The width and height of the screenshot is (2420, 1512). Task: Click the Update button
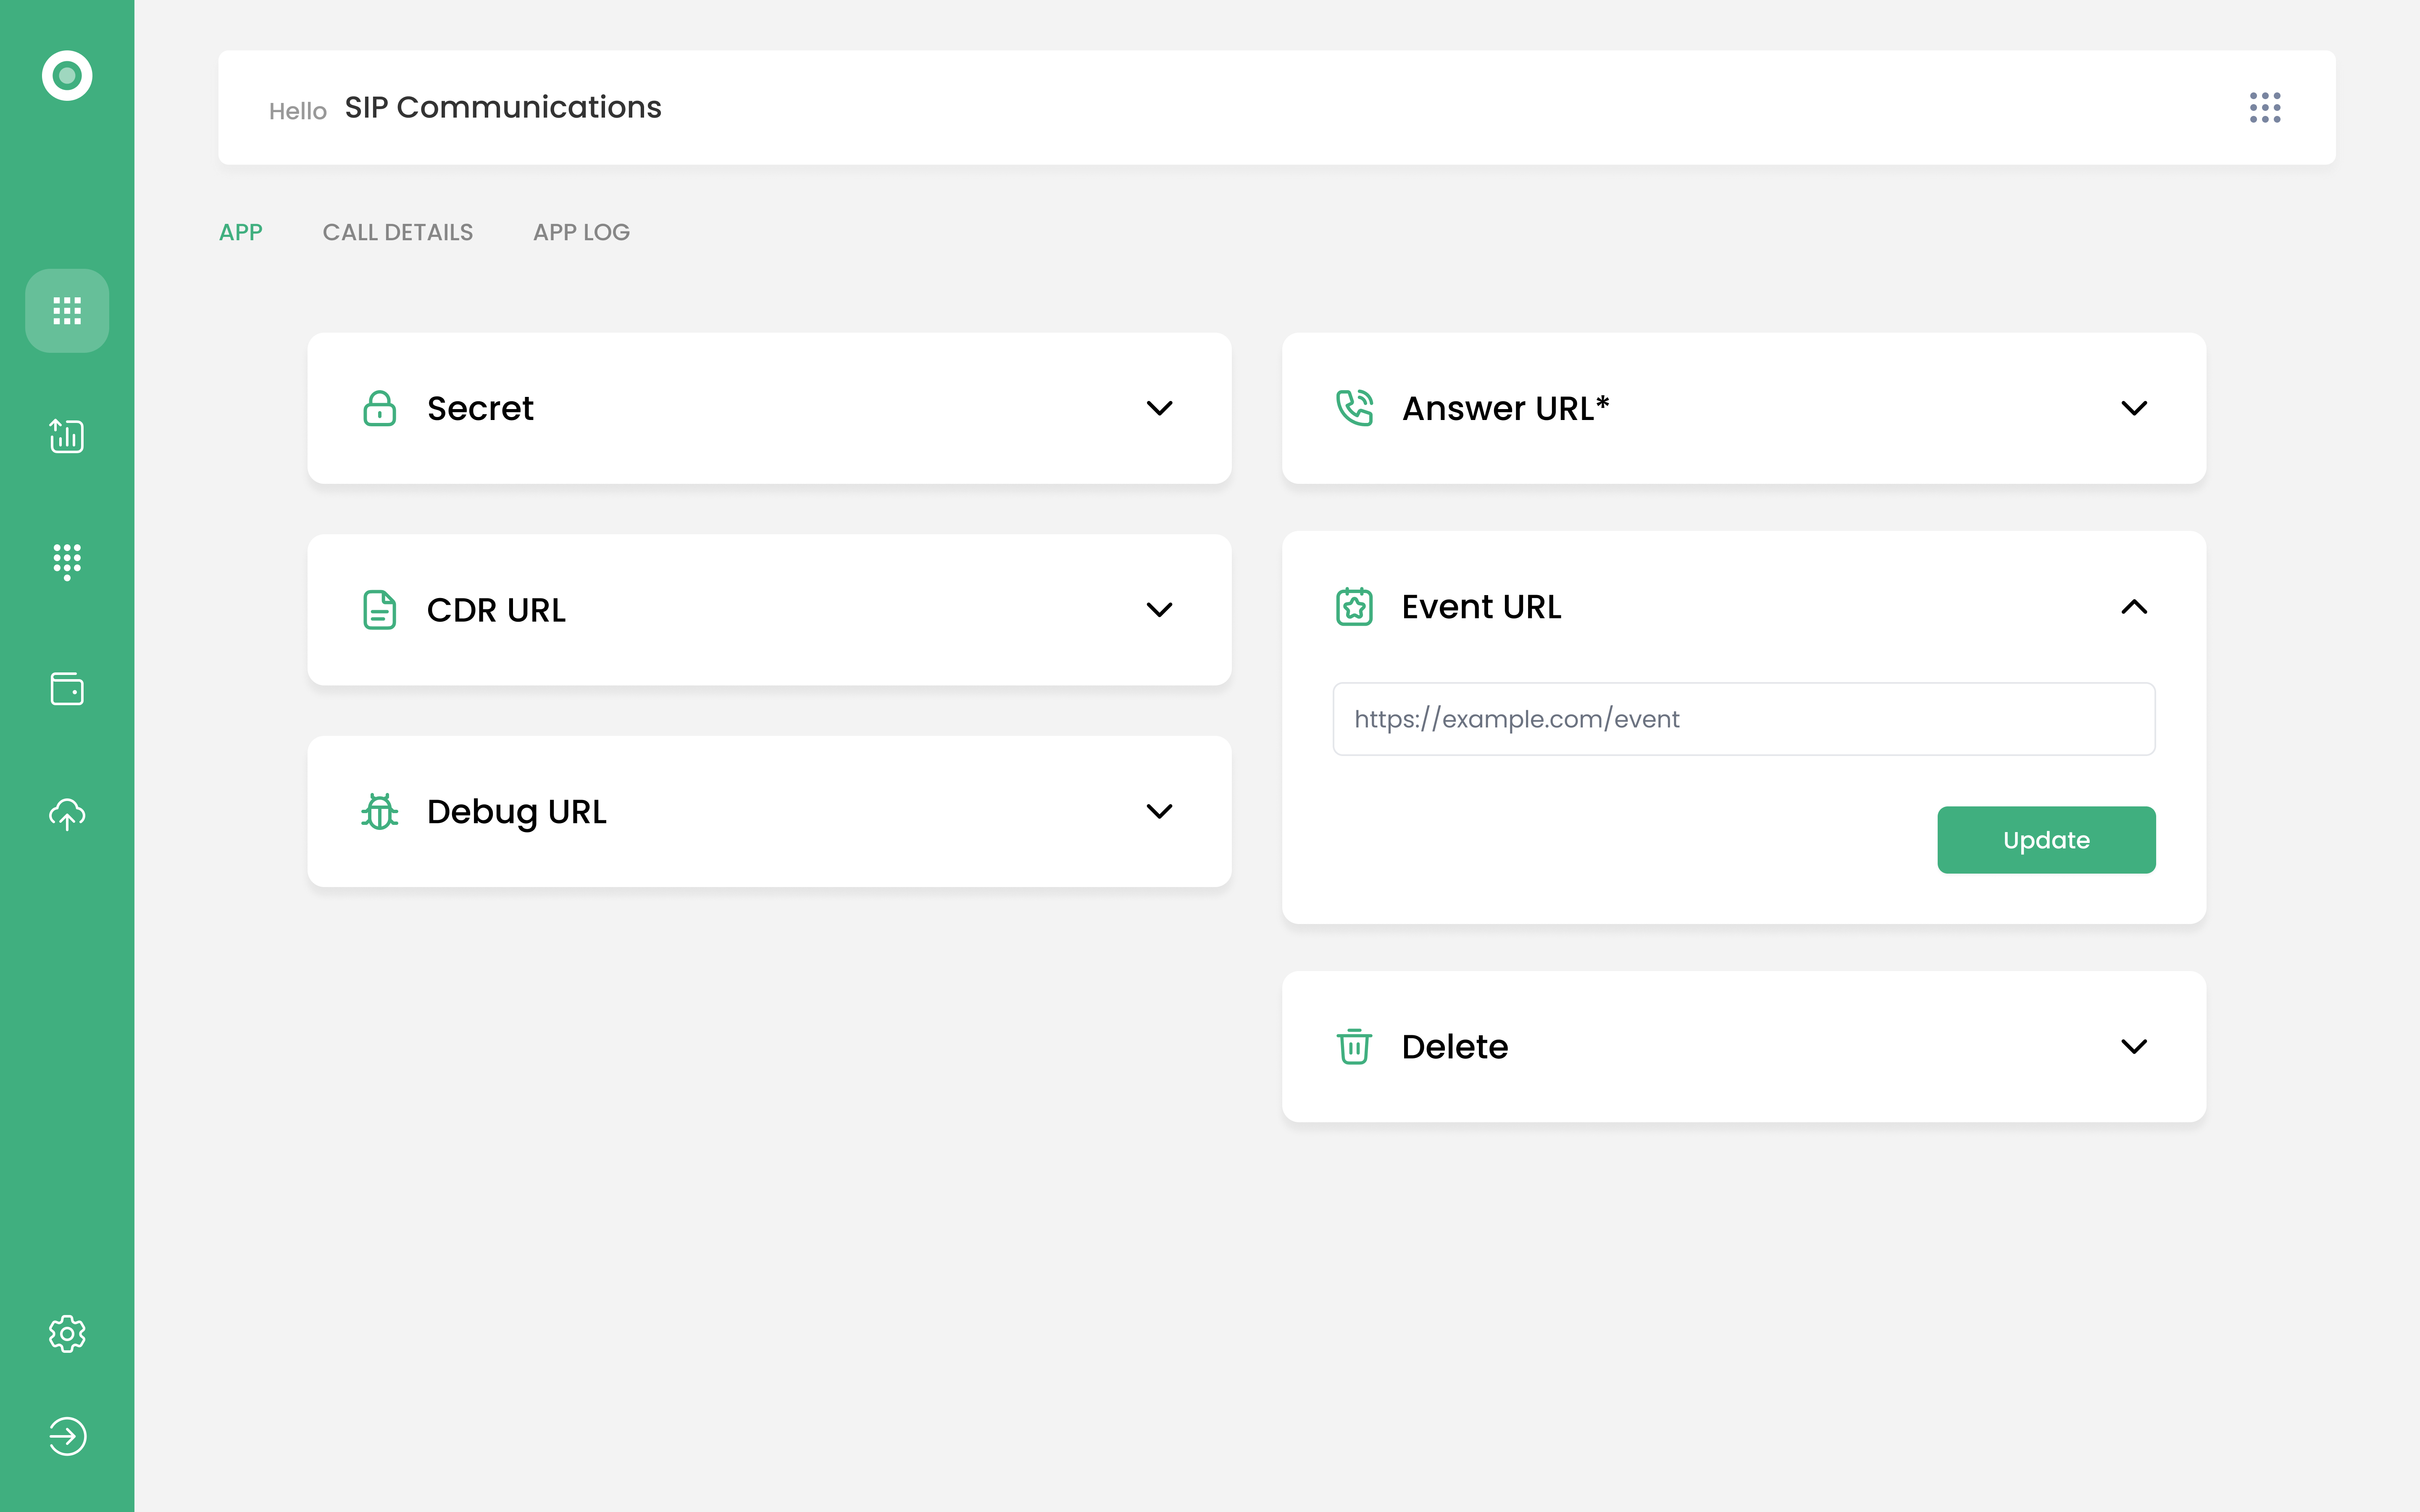2046,840
